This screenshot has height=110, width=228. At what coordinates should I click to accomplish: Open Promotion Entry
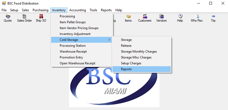(x=81, y=57)
